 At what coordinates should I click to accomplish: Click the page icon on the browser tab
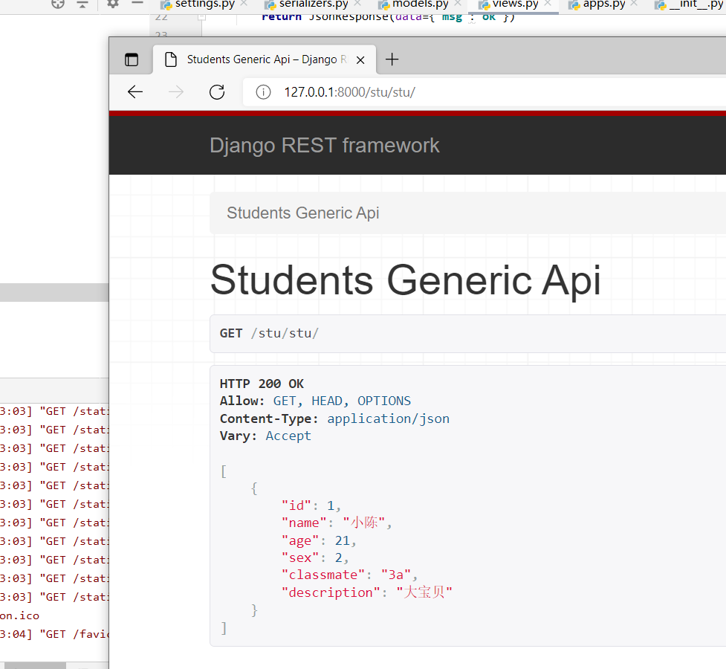click(171, 59)
